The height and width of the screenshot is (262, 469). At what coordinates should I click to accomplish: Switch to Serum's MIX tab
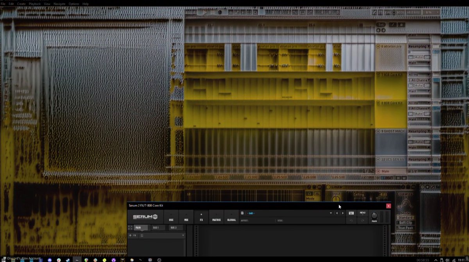[x=186, y=217]
